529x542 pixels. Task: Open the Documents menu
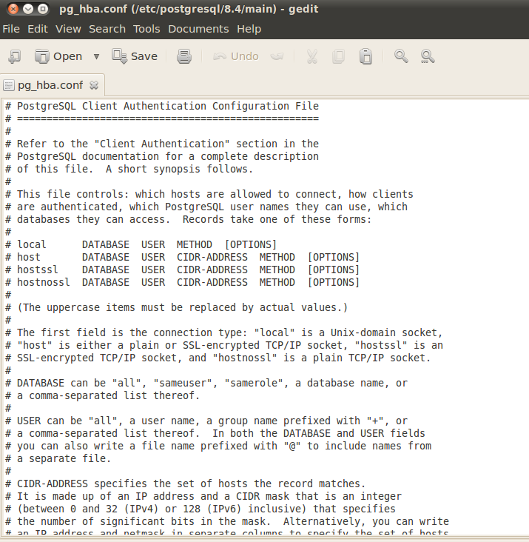click(198, 29)
